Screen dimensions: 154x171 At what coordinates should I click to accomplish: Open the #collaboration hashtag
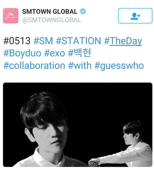34,66
